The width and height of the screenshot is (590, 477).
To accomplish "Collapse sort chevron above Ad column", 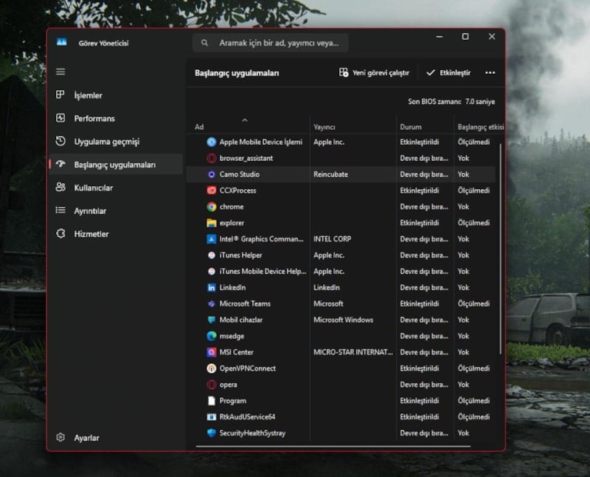I will tap(245, 119).
